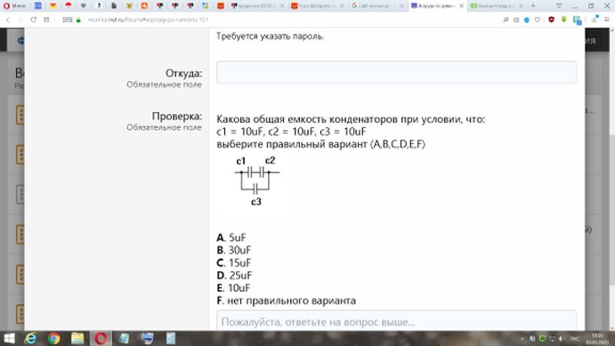This screenshot has height=346, width=615.
Task: Open a new tab with plus button
Action: click(x=532, y=5)
